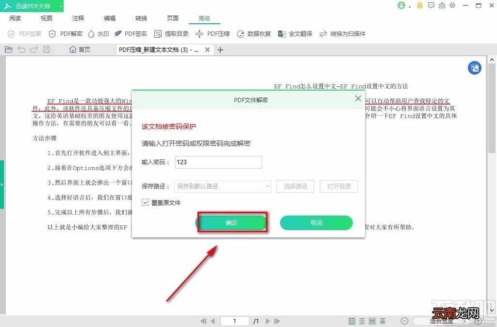
Task: Switch to the 视图 menu tab
Action: (47, 18)
